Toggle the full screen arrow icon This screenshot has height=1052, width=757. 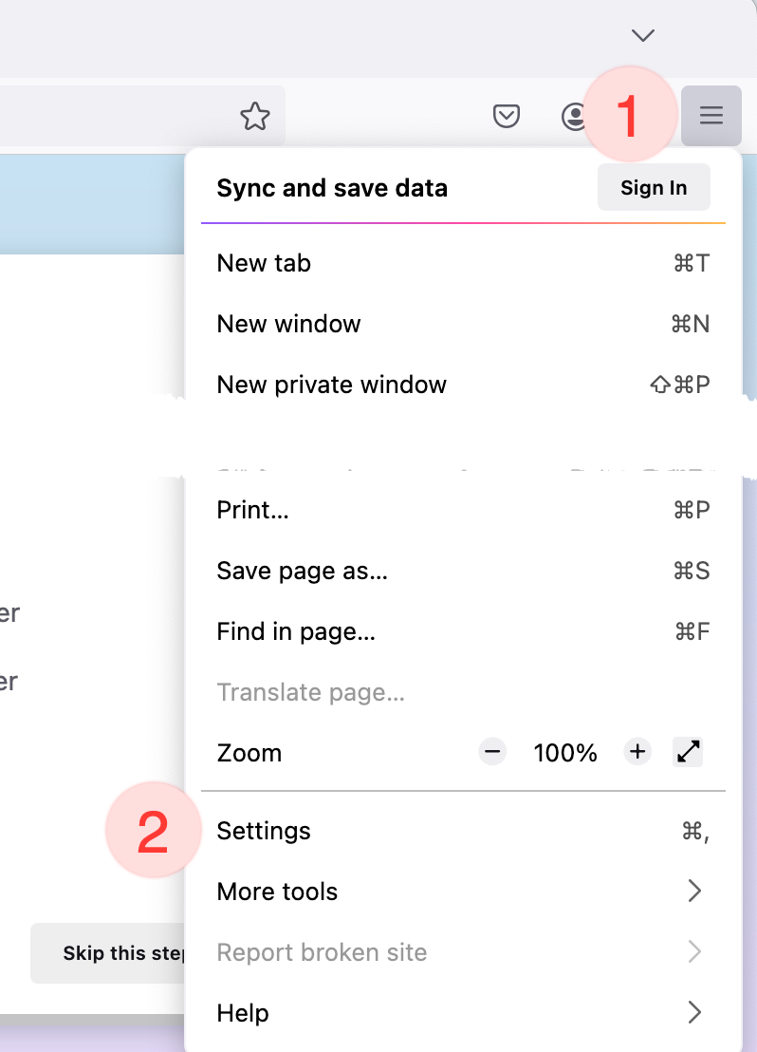[689, 753]
